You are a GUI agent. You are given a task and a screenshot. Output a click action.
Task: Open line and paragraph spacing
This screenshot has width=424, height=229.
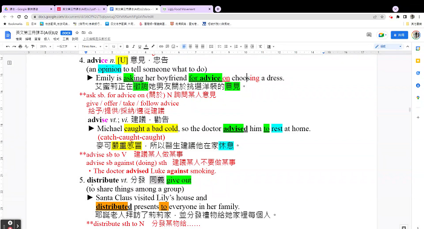click(211, 47)
